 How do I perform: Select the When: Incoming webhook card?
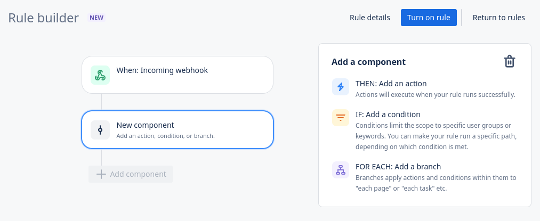(x=177, y=75)
